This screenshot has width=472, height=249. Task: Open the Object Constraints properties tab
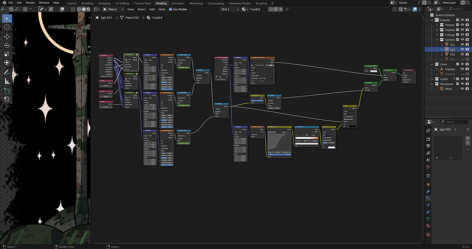pos(428,212)
